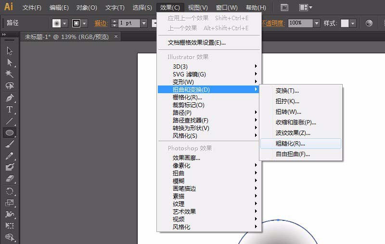Click the Ai application logo

tap(9, 7)
